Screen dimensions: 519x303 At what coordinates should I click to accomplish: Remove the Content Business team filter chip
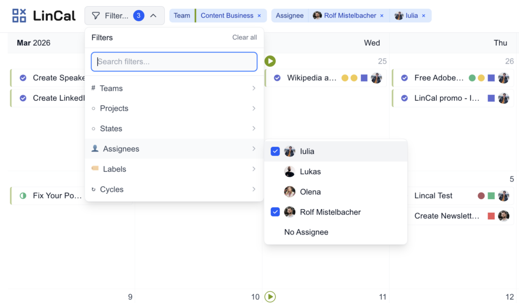[259, 16]
